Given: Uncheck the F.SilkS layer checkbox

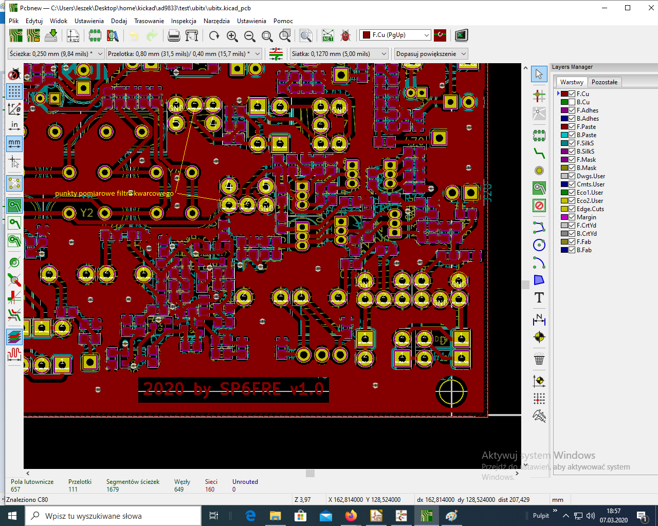Looking at the screenshot, I should tap(572, 143).
